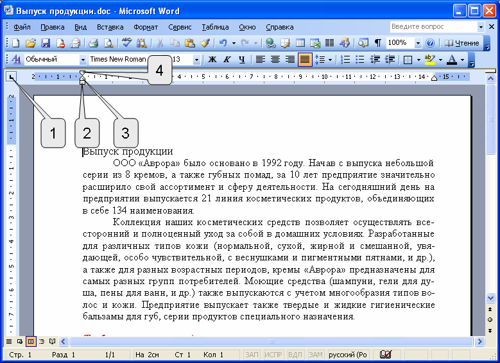Open Print Preview from the toolbar
Image resolution: width=500 pixels, height=363 pixels.
108,43
